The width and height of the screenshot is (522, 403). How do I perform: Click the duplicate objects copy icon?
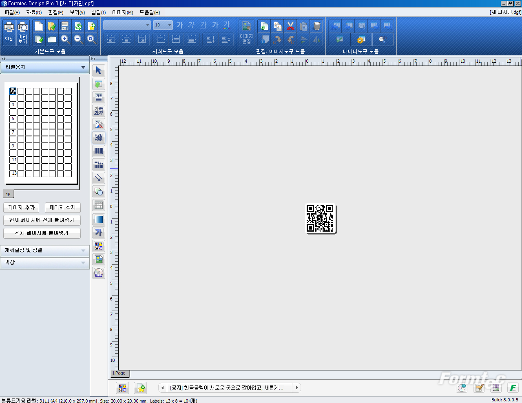[277, 26]
